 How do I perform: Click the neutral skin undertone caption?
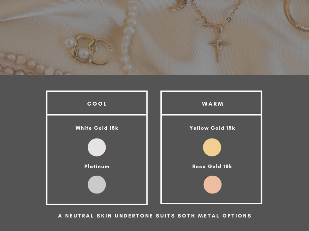click(x=155, y=216)
